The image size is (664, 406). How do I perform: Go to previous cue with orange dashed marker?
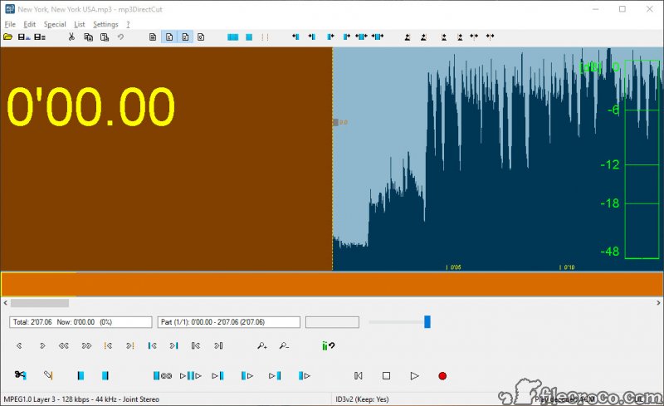108,346
